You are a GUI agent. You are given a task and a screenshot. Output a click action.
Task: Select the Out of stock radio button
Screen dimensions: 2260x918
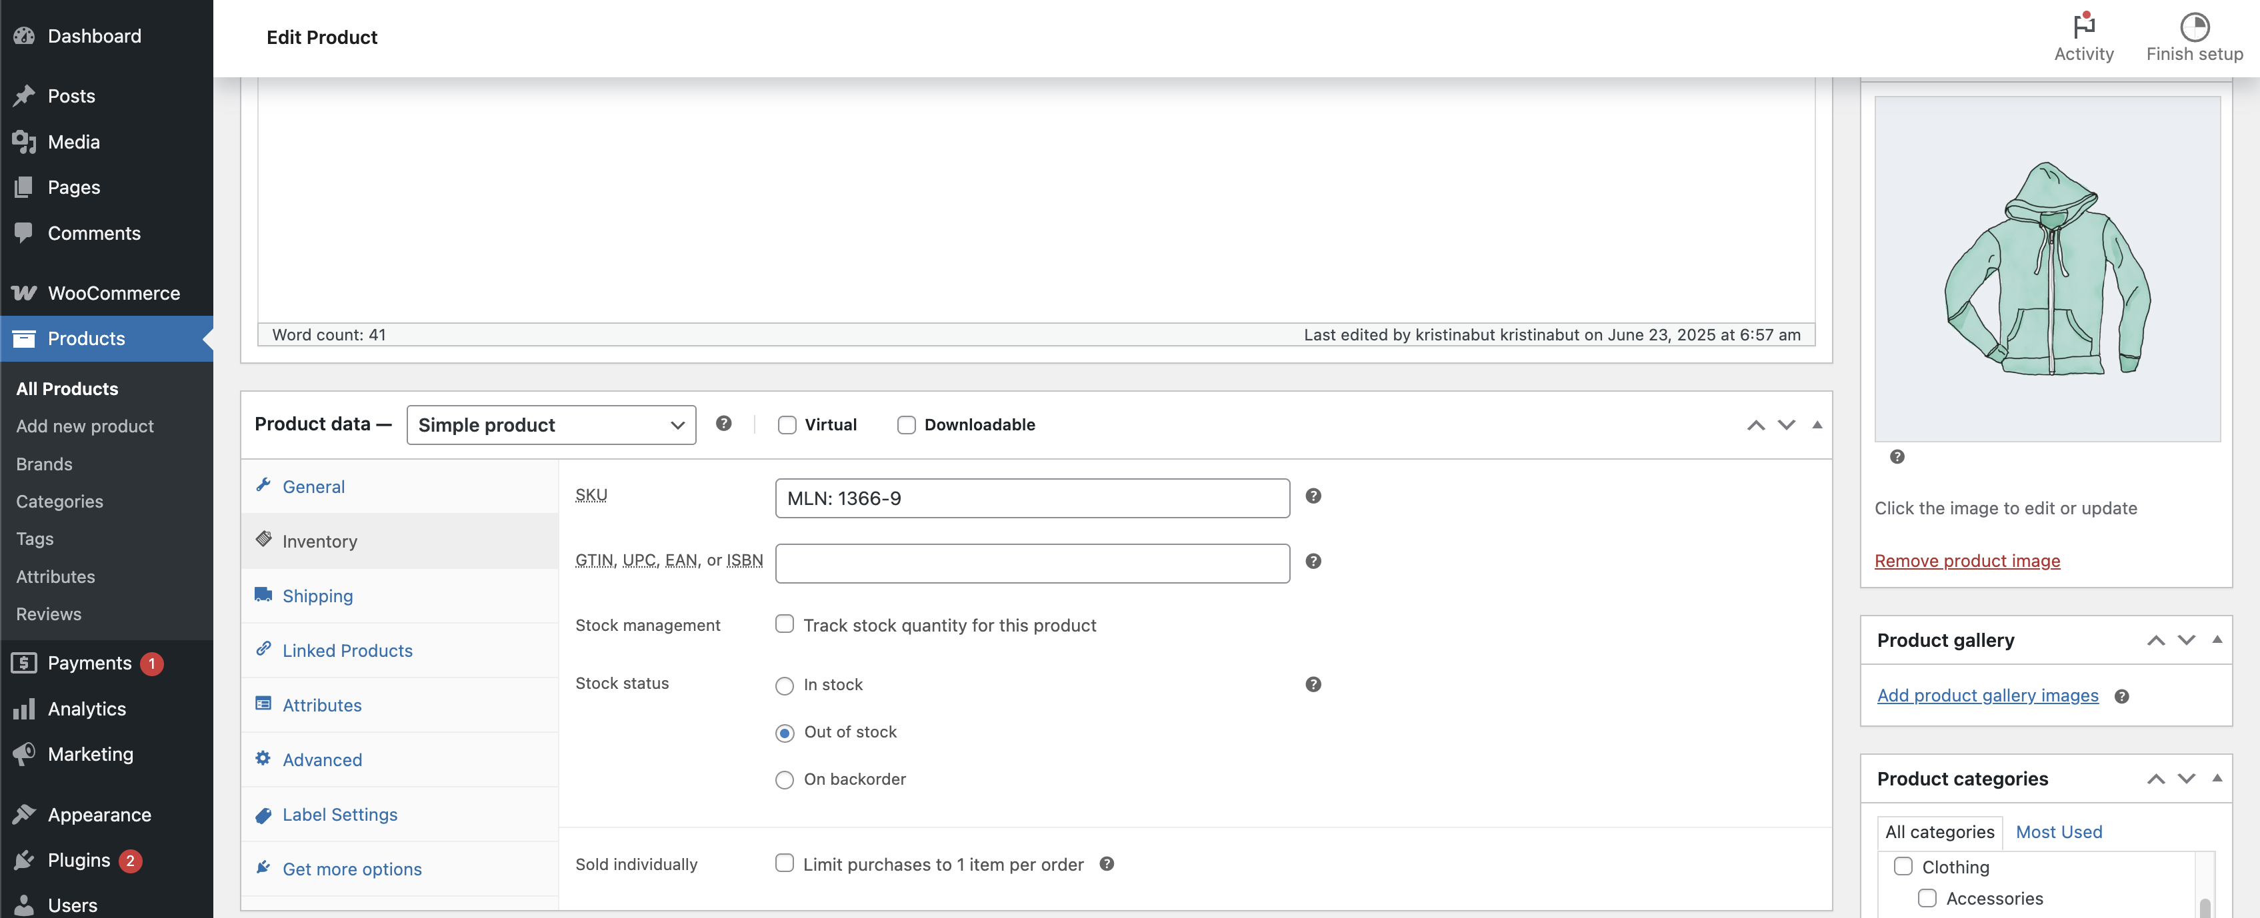[784, 733]
